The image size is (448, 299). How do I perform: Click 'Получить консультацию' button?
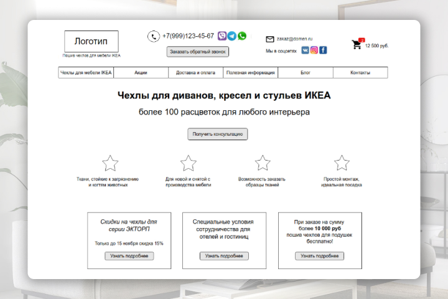click(218, 134)
